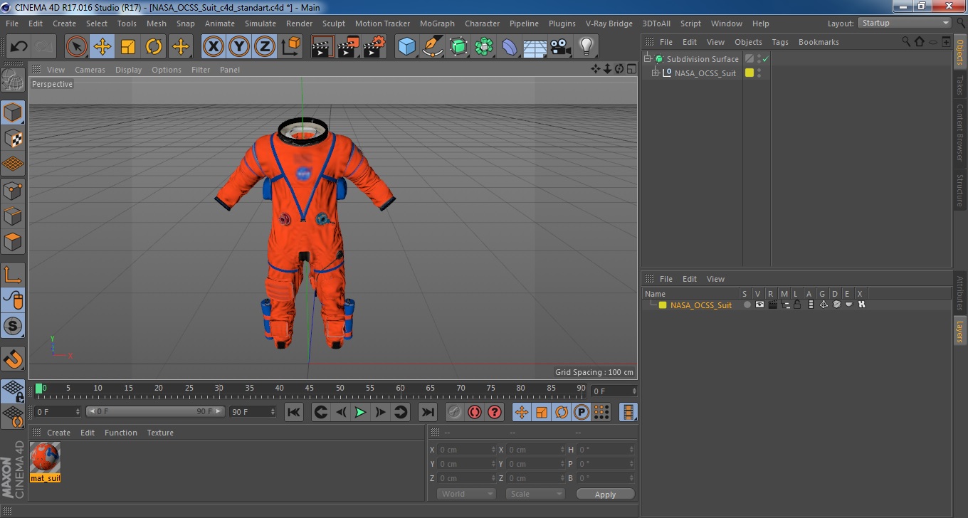Screen dimensions: 968x518
Task: Toggle NASA_OCSS_Suit layer lock
Action: tap(797, 305)
